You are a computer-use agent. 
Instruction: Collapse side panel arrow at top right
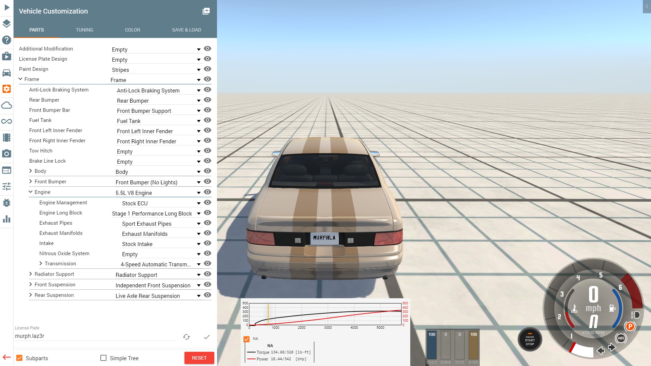(x=647, y=6)
